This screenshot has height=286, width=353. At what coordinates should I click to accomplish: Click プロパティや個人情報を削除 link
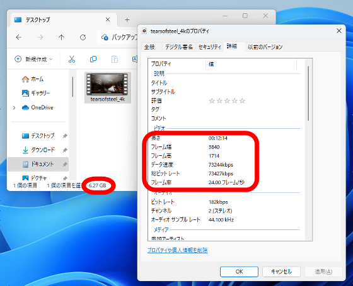(177, 250)
